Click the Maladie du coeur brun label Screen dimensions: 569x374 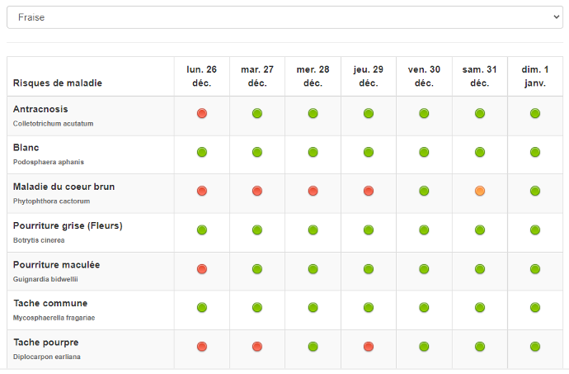(63, 187)
